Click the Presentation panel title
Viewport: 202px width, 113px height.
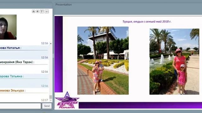click(64, 5)
